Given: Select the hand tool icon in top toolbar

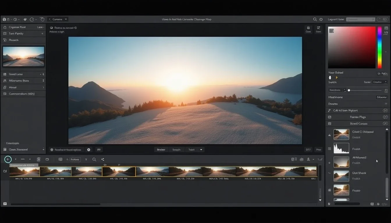Looking at the screenshot, I should 42,19.
